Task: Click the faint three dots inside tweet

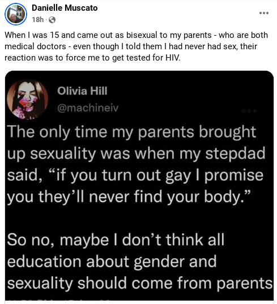Action: 249,111
